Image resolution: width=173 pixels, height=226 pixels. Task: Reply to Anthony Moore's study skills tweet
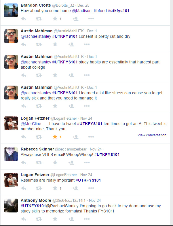24,219
